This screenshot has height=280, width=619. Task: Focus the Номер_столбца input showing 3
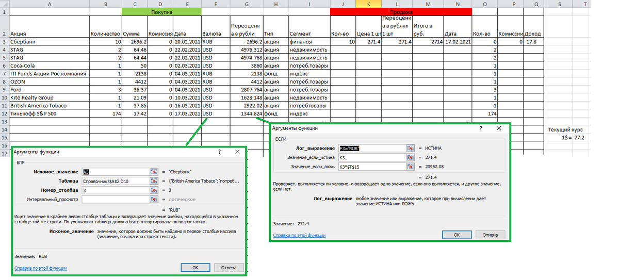click(115, 190)
